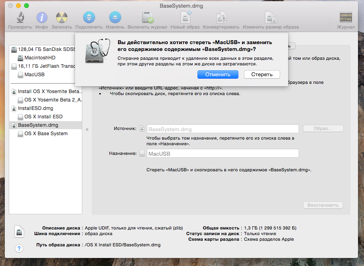
Task: Select InstallESD.dmg in the sidebar list
Action: pyautogui.click(x=35, y=108)
